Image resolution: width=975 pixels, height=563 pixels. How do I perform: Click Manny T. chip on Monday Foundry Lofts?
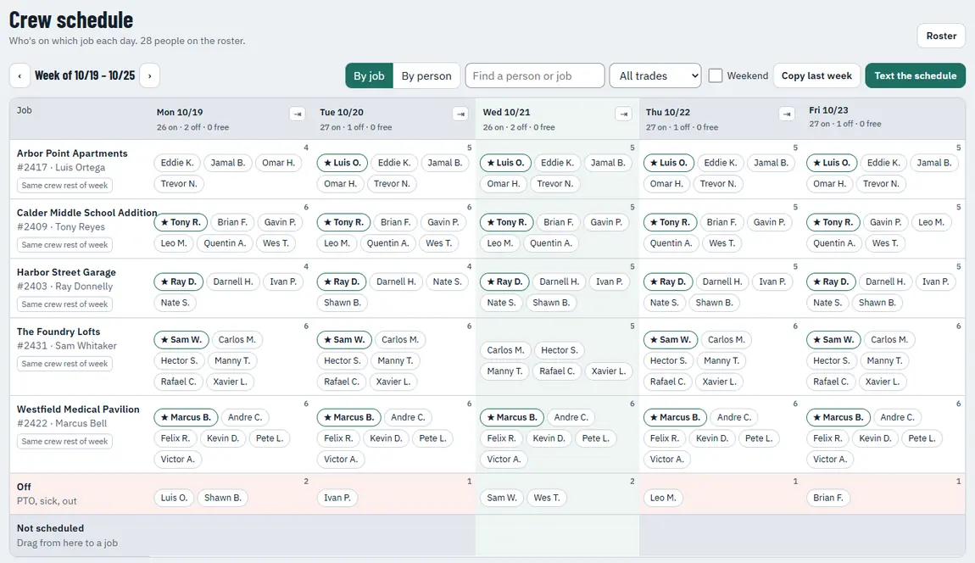click(232, 361)
